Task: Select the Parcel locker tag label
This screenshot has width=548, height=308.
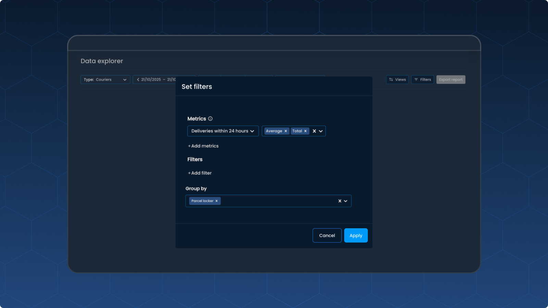Action: (202, 201)
